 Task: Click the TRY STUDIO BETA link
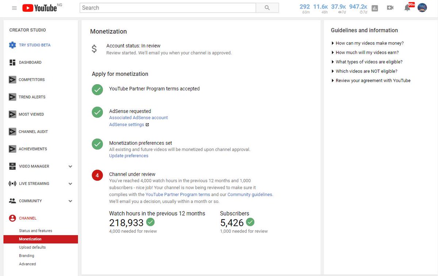35,45
